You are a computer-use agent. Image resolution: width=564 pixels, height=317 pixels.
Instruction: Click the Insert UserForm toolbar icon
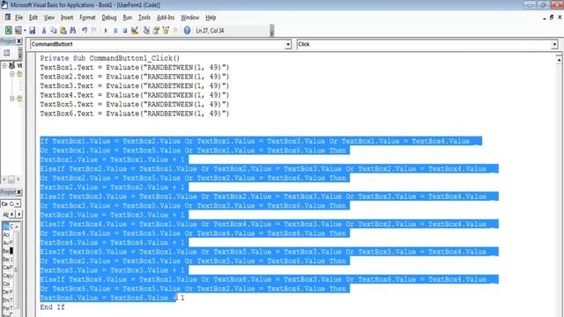[x=18, y=31]
